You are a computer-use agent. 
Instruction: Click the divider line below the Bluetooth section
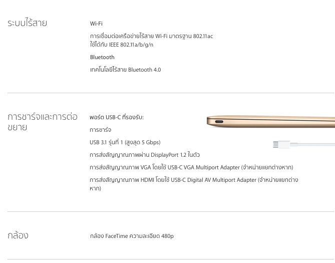170,93
